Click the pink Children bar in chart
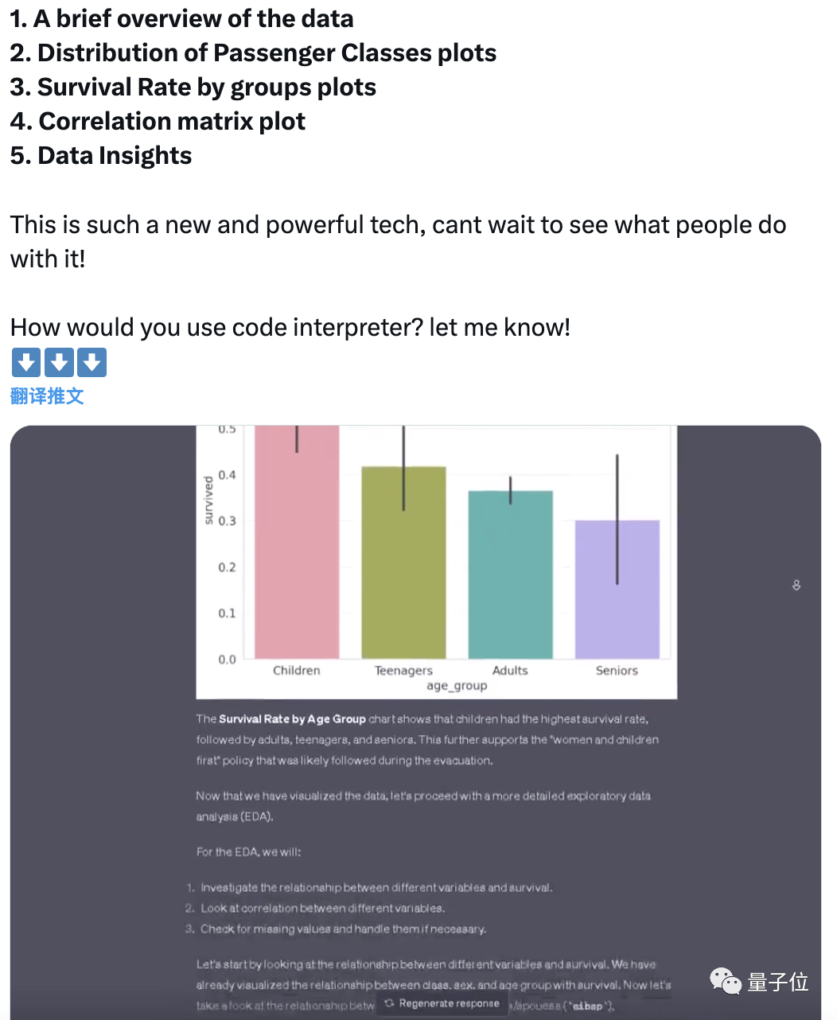837x1020 pixels. point(297,542)
